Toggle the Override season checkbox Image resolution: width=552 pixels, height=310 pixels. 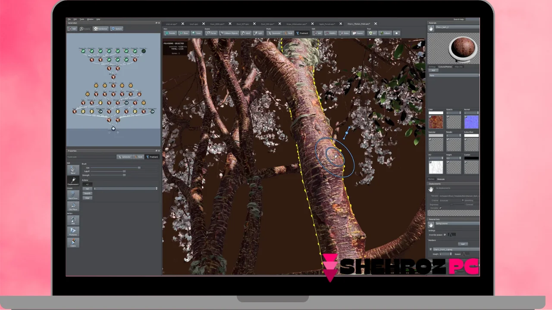click(x=445, y=235)
